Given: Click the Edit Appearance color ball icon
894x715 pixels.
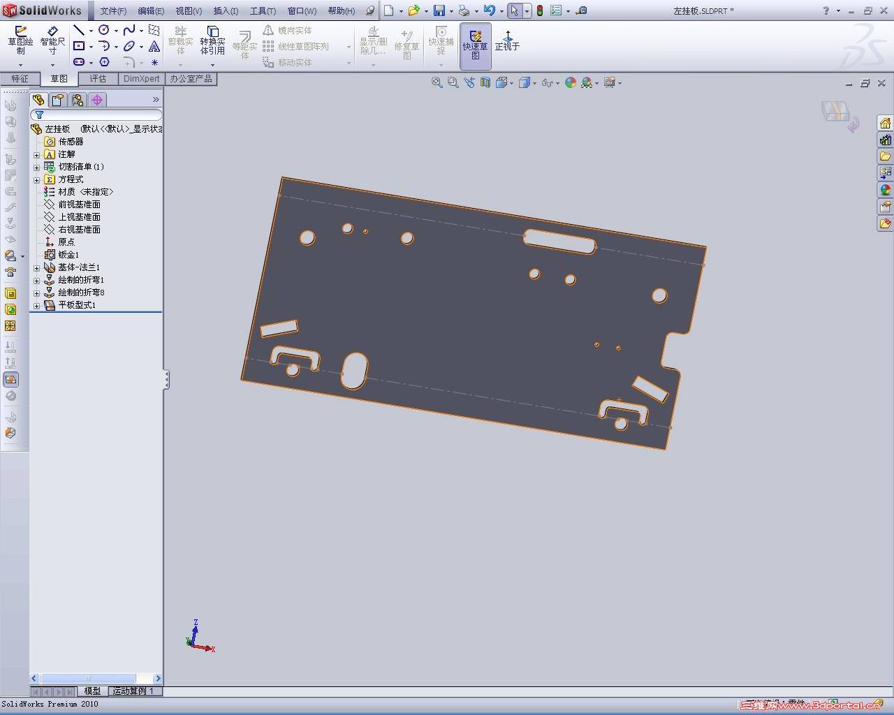Looking at the screenshot, I should [x=571, y=82].
